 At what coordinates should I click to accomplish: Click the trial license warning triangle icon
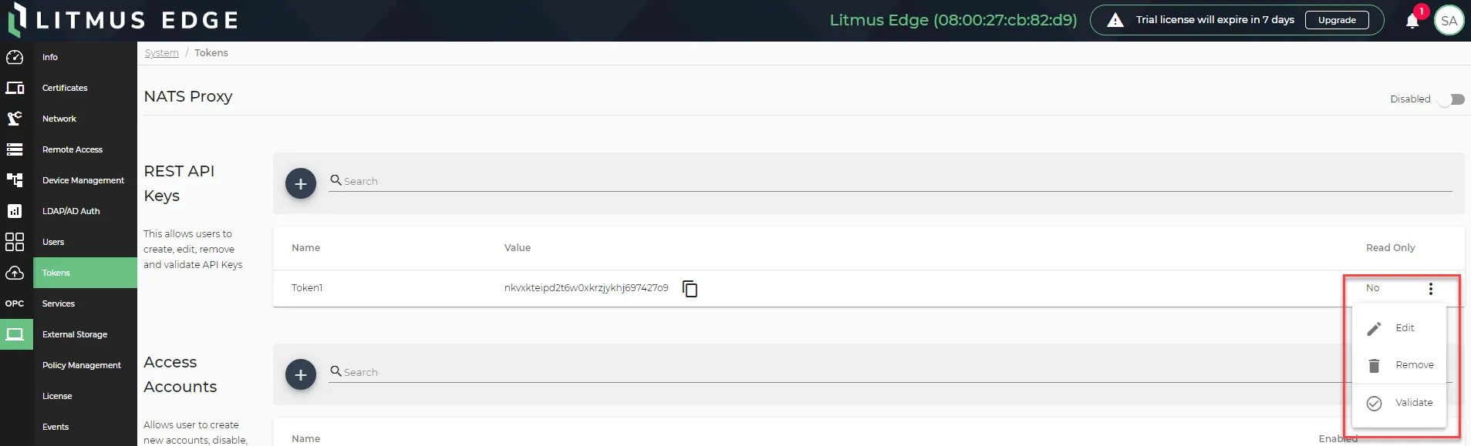[1115, 20]
